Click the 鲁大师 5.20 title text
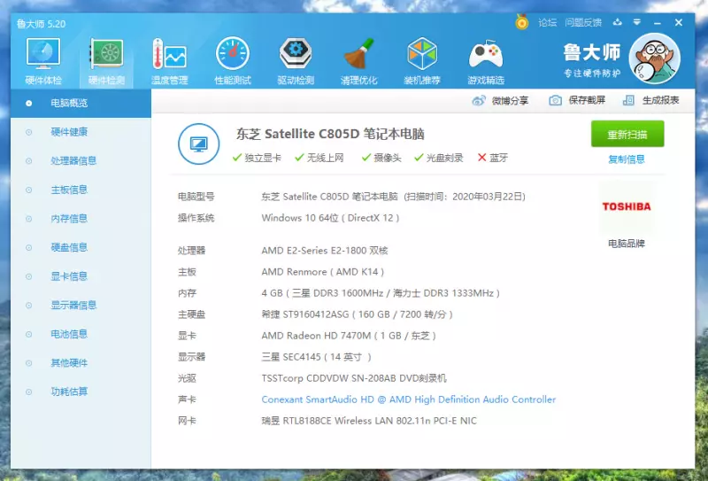The width and height of the screenshot is (708, 481). pyautogui.click(x=41, y=24)
